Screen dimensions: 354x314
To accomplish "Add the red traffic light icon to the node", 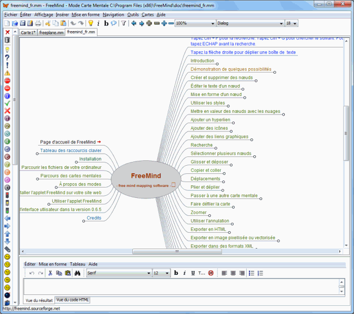I will [x=7, y=195].
